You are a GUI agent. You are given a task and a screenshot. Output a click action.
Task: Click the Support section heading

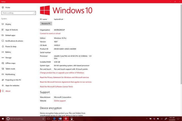tap(45, 92)
